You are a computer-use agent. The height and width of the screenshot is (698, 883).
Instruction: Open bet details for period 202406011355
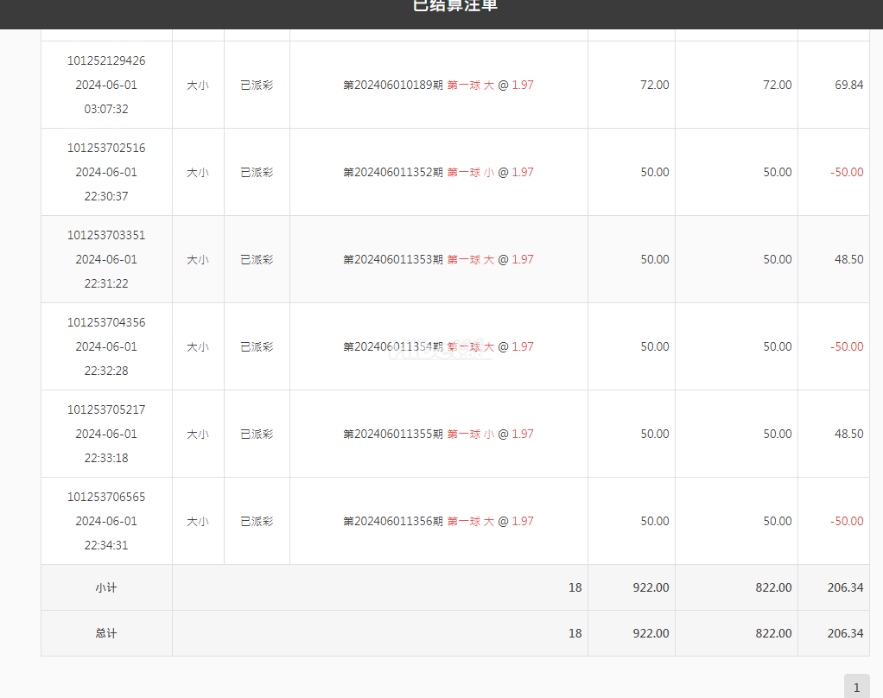[x=439, y=434]
